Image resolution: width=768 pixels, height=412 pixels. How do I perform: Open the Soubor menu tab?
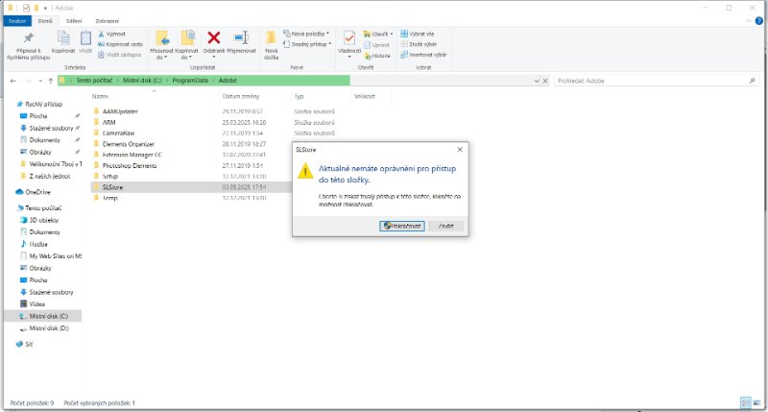tap(17, 21)
